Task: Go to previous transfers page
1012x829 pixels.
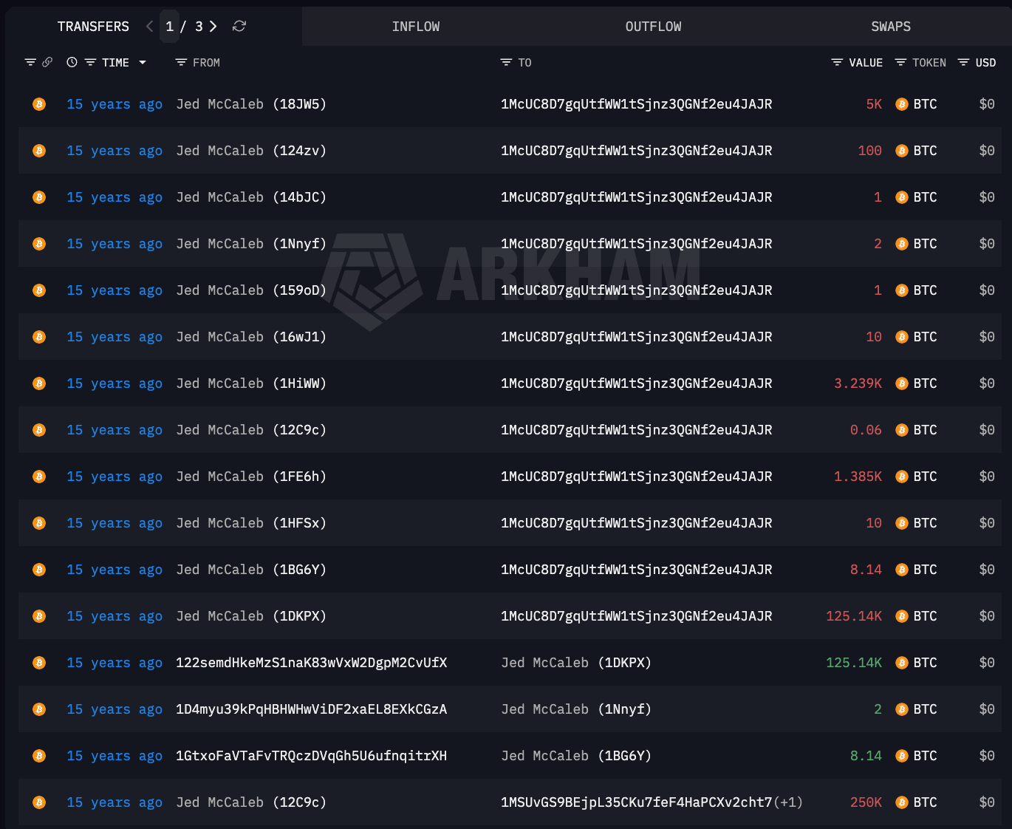Action: (150, 27)
